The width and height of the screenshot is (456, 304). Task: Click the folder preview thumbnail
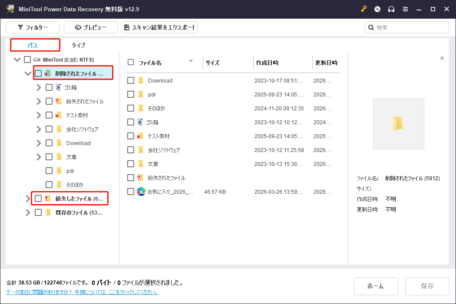coord(398,124)
